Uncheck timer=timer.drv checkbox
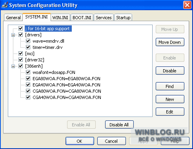The height and width of the screenshot is (149, 193). tap(28, 47)
